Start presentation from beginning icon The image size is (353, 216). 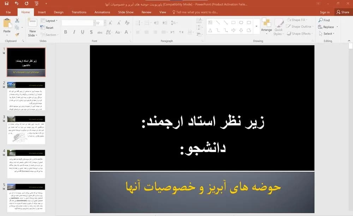click(36, 4)
